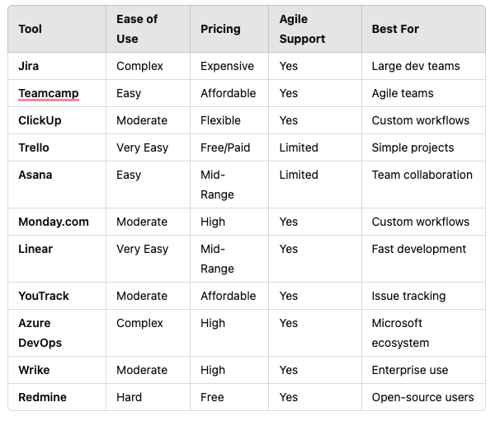
Task: Click the Open-source users cell
Action: point(422,397)
